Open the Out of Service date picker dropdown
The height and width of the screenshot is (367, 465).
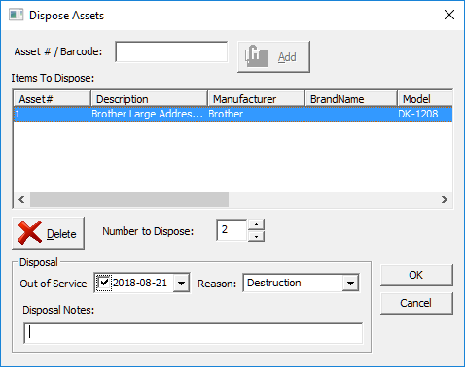click(x=181, y=283)
